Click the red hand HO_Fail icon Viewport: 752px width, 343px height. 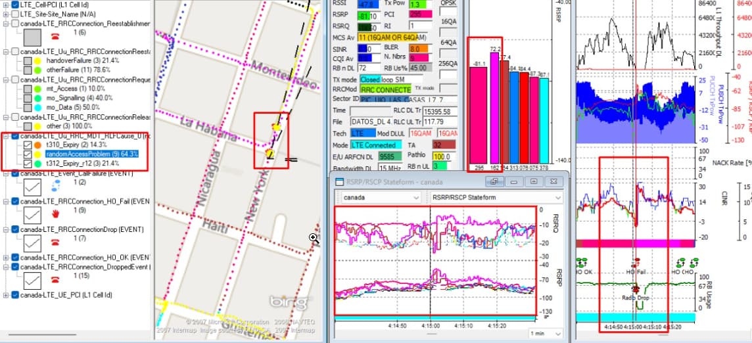tap(57, 213)
